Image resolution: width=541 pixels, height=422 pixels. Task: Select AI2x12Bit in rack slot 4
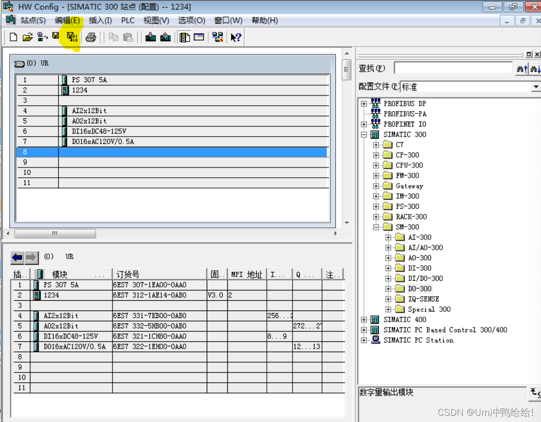point(172,111)
